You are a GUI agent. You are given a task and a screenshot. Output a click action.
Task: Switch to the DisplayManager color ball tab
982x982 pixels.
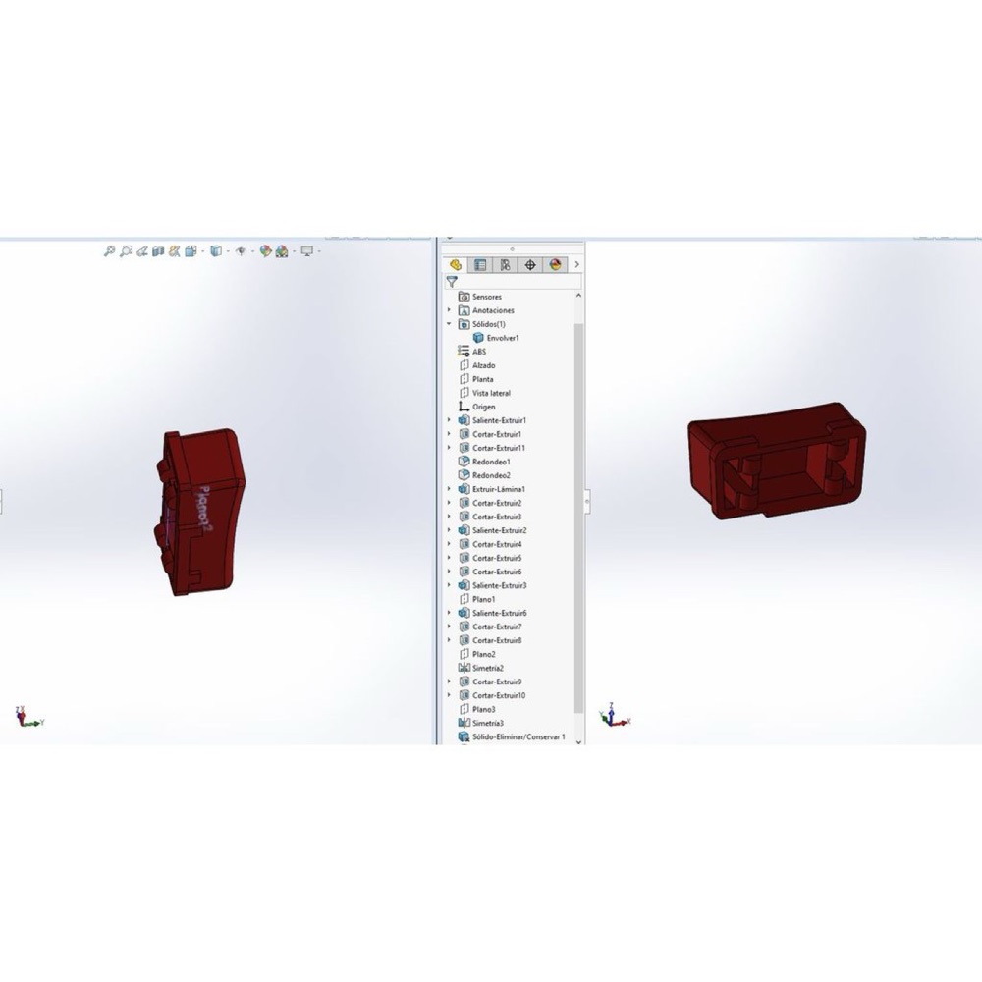555,265
